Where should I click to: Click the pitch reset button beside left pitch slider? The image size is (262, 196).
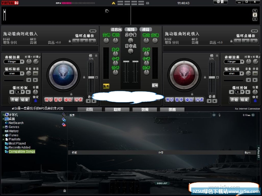97,77
